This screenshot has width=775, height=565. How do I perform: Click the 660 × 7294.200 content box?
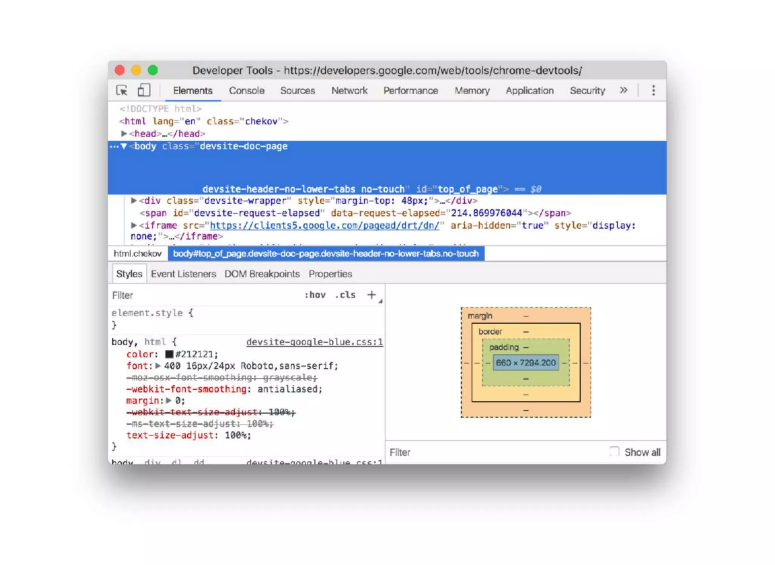pos(526,363)
